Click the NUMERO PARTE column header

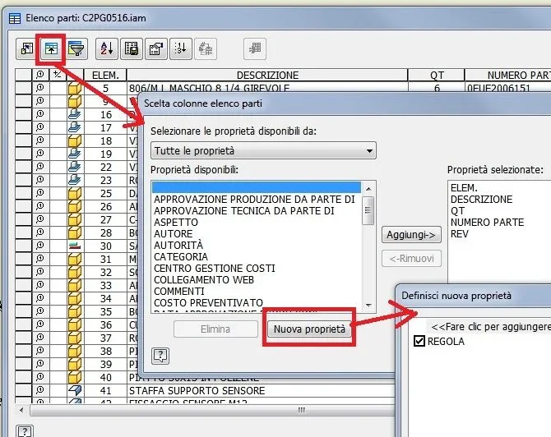(508, 75)
